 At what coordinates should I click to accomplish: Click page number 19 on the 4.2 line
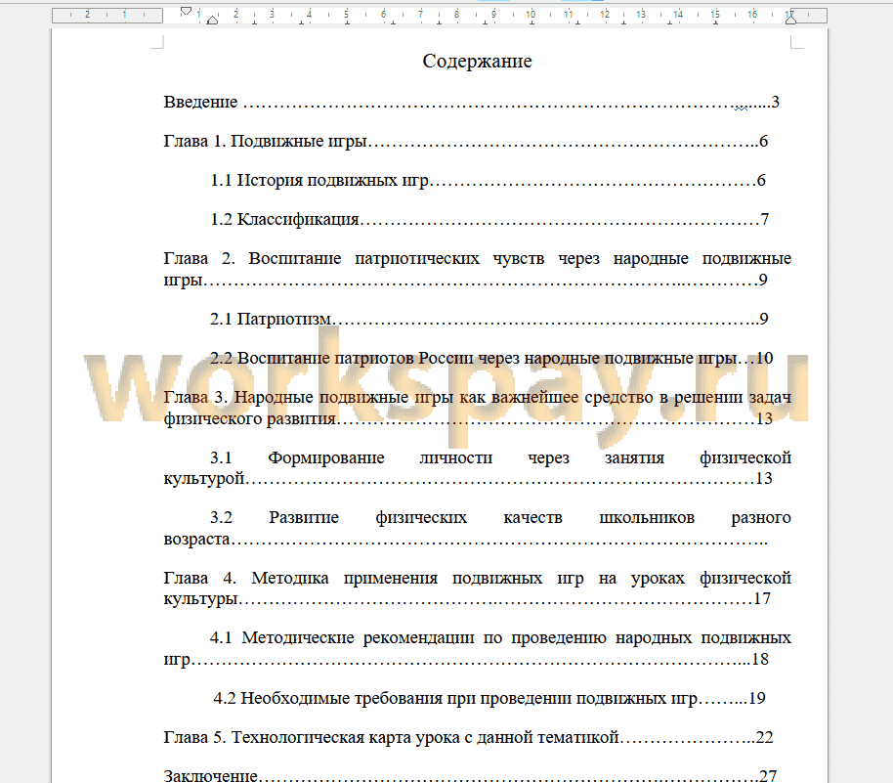pos(757,699)
